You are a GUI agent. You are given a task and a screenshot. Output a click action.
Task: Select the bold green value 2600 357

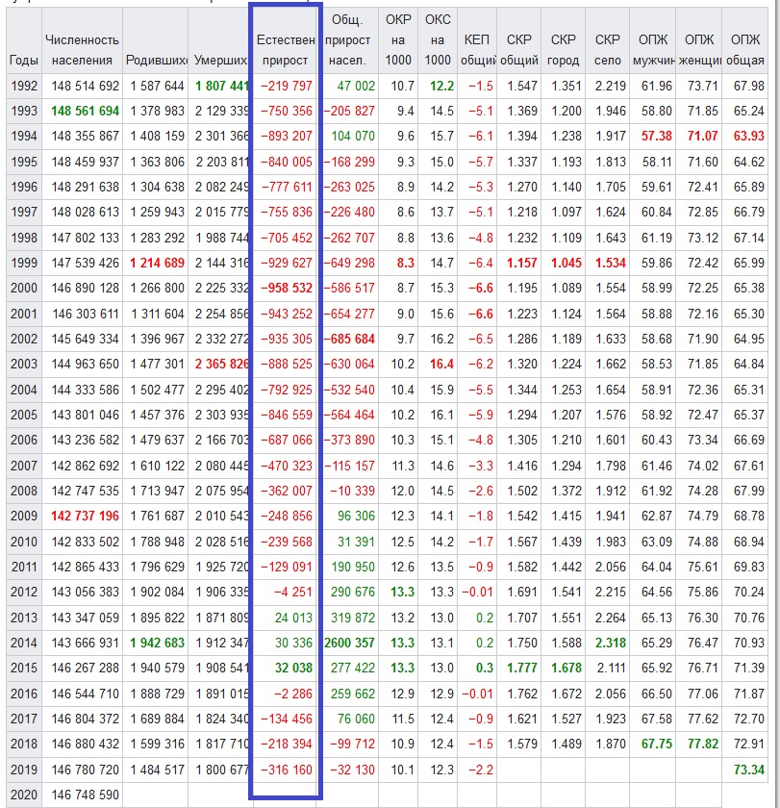(x=349, y=644)
